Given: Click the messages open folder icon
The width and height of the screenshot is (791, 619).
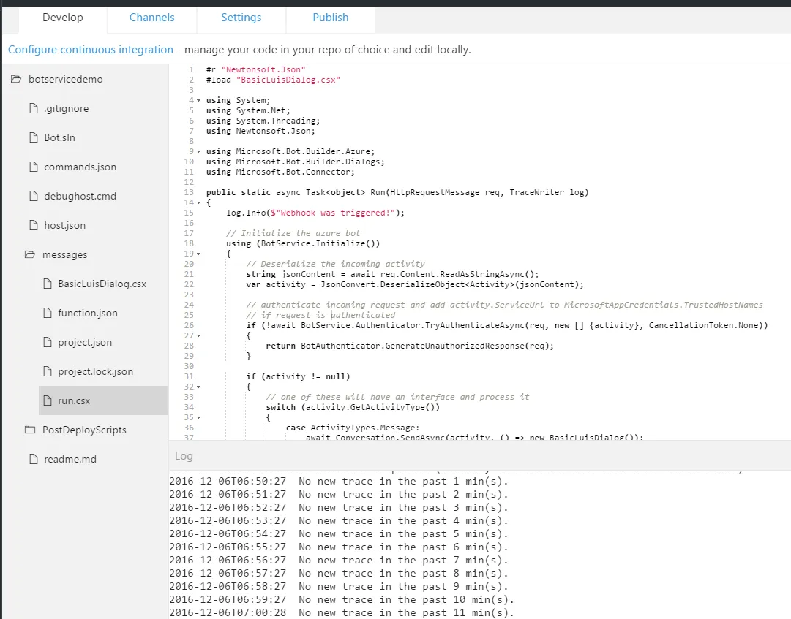Looking at the screenshot, I should 30,254.
